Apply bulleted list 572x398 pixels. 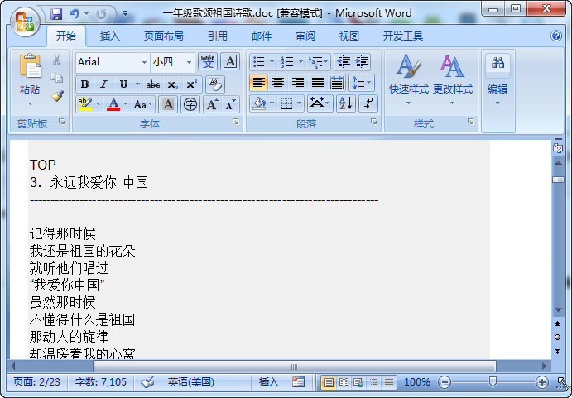pos(259,62)
